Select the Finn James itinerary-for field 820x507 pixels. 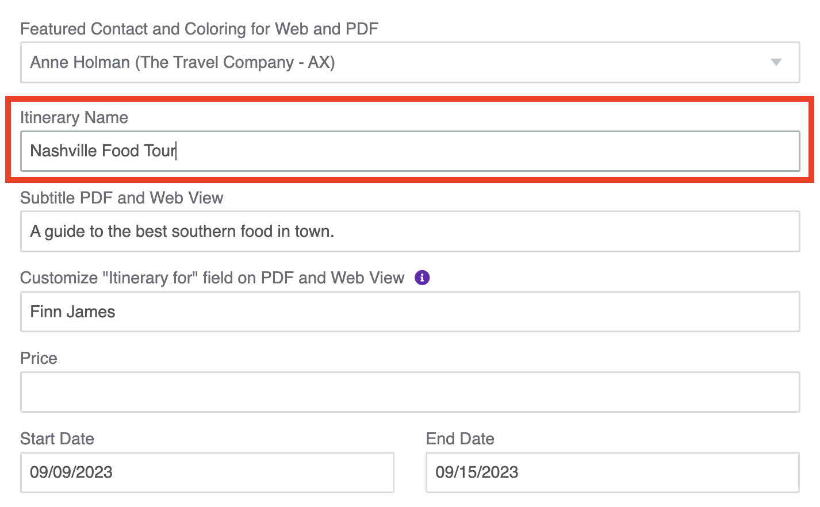(x=410, y=312)
